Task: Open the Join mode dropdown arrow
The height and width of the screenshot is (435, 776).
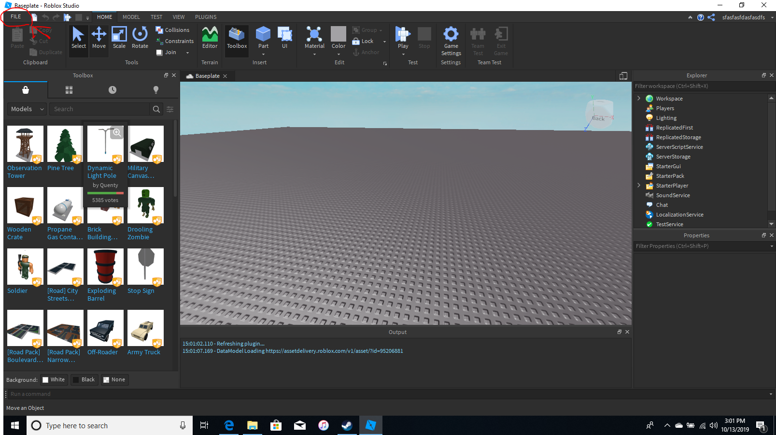Action: point(187,53)
